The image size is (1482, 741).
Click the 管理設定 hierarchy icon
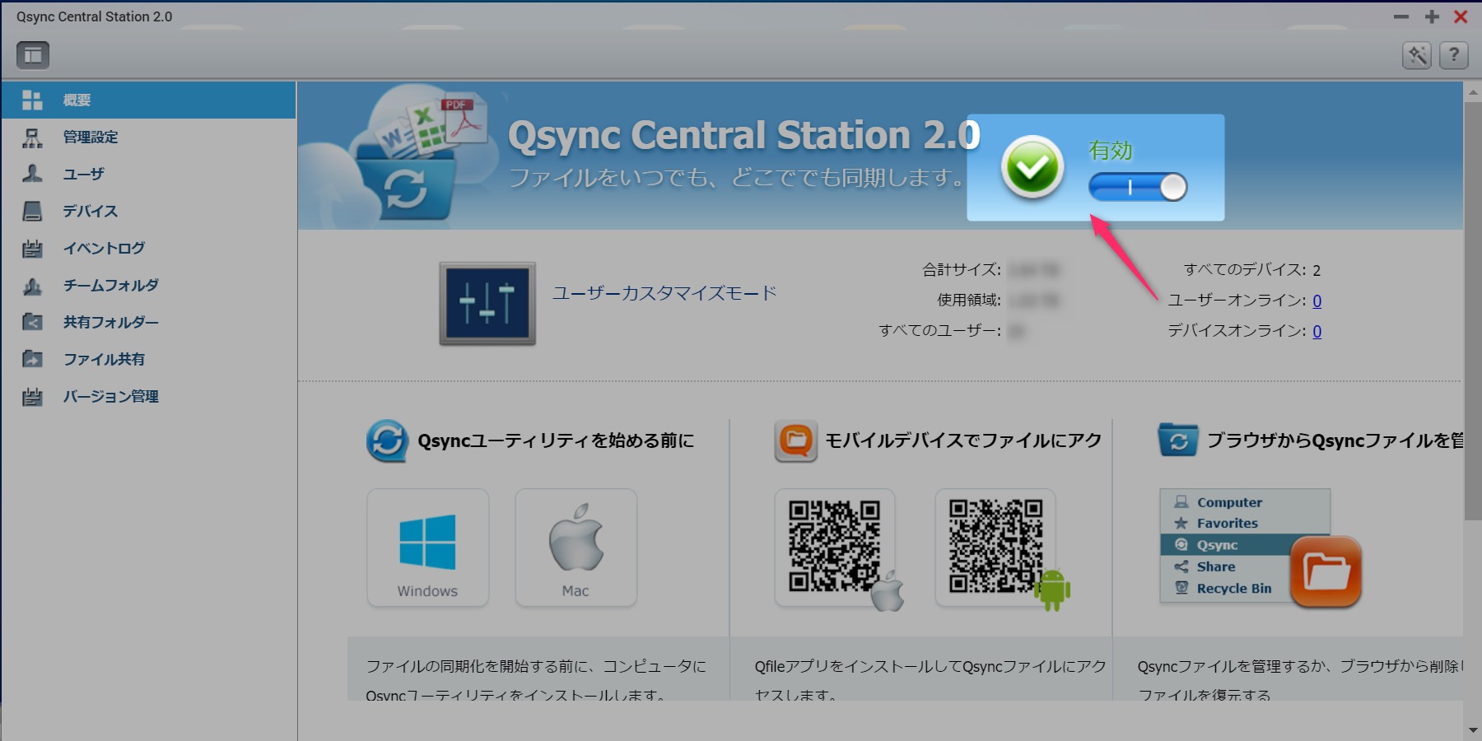pyautogui.click(x=32, y=137)
